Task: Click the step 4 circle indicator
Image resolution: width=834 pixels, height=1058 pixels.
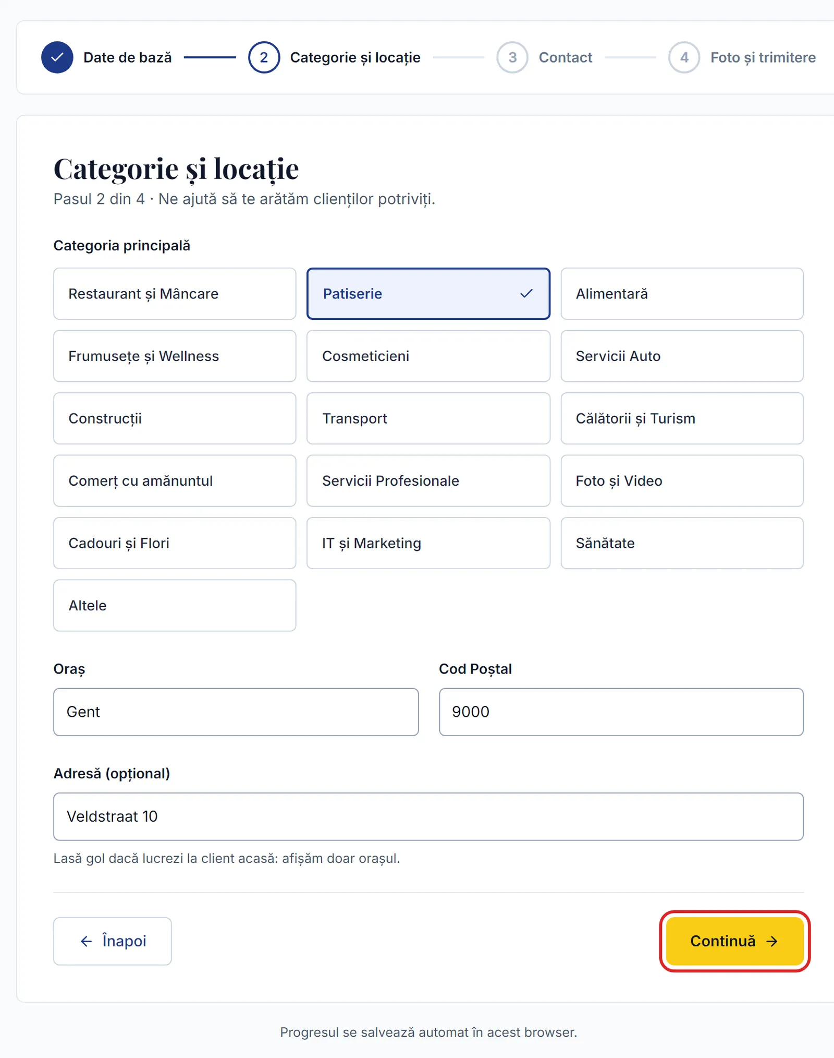Action: click(684, 57)
